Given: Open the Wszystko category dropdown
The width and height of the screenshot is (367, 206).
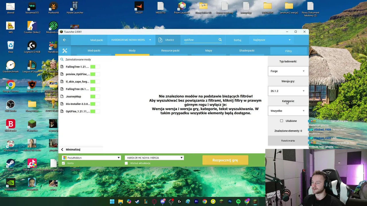Looking at the screenshot, I should pos(288,111).
